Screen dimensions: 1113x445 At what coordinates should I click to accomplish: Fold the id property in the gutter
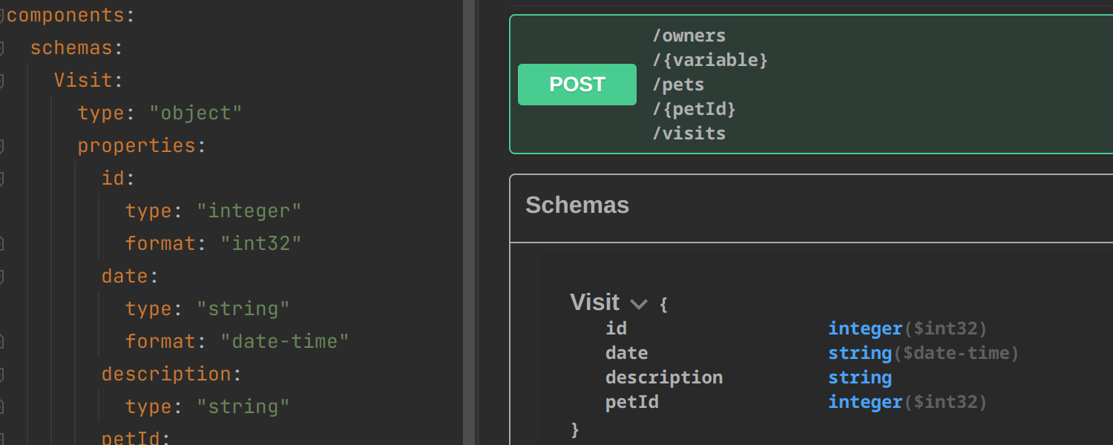[1, 179]
